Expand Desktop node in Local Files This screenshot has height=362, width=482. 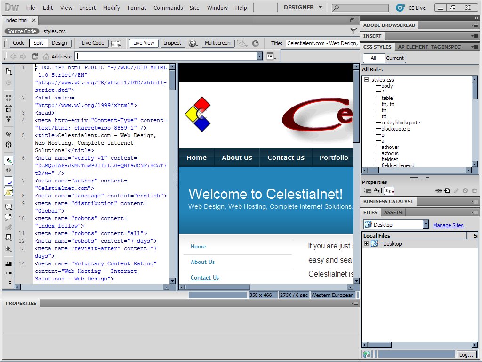coord(366,244)
